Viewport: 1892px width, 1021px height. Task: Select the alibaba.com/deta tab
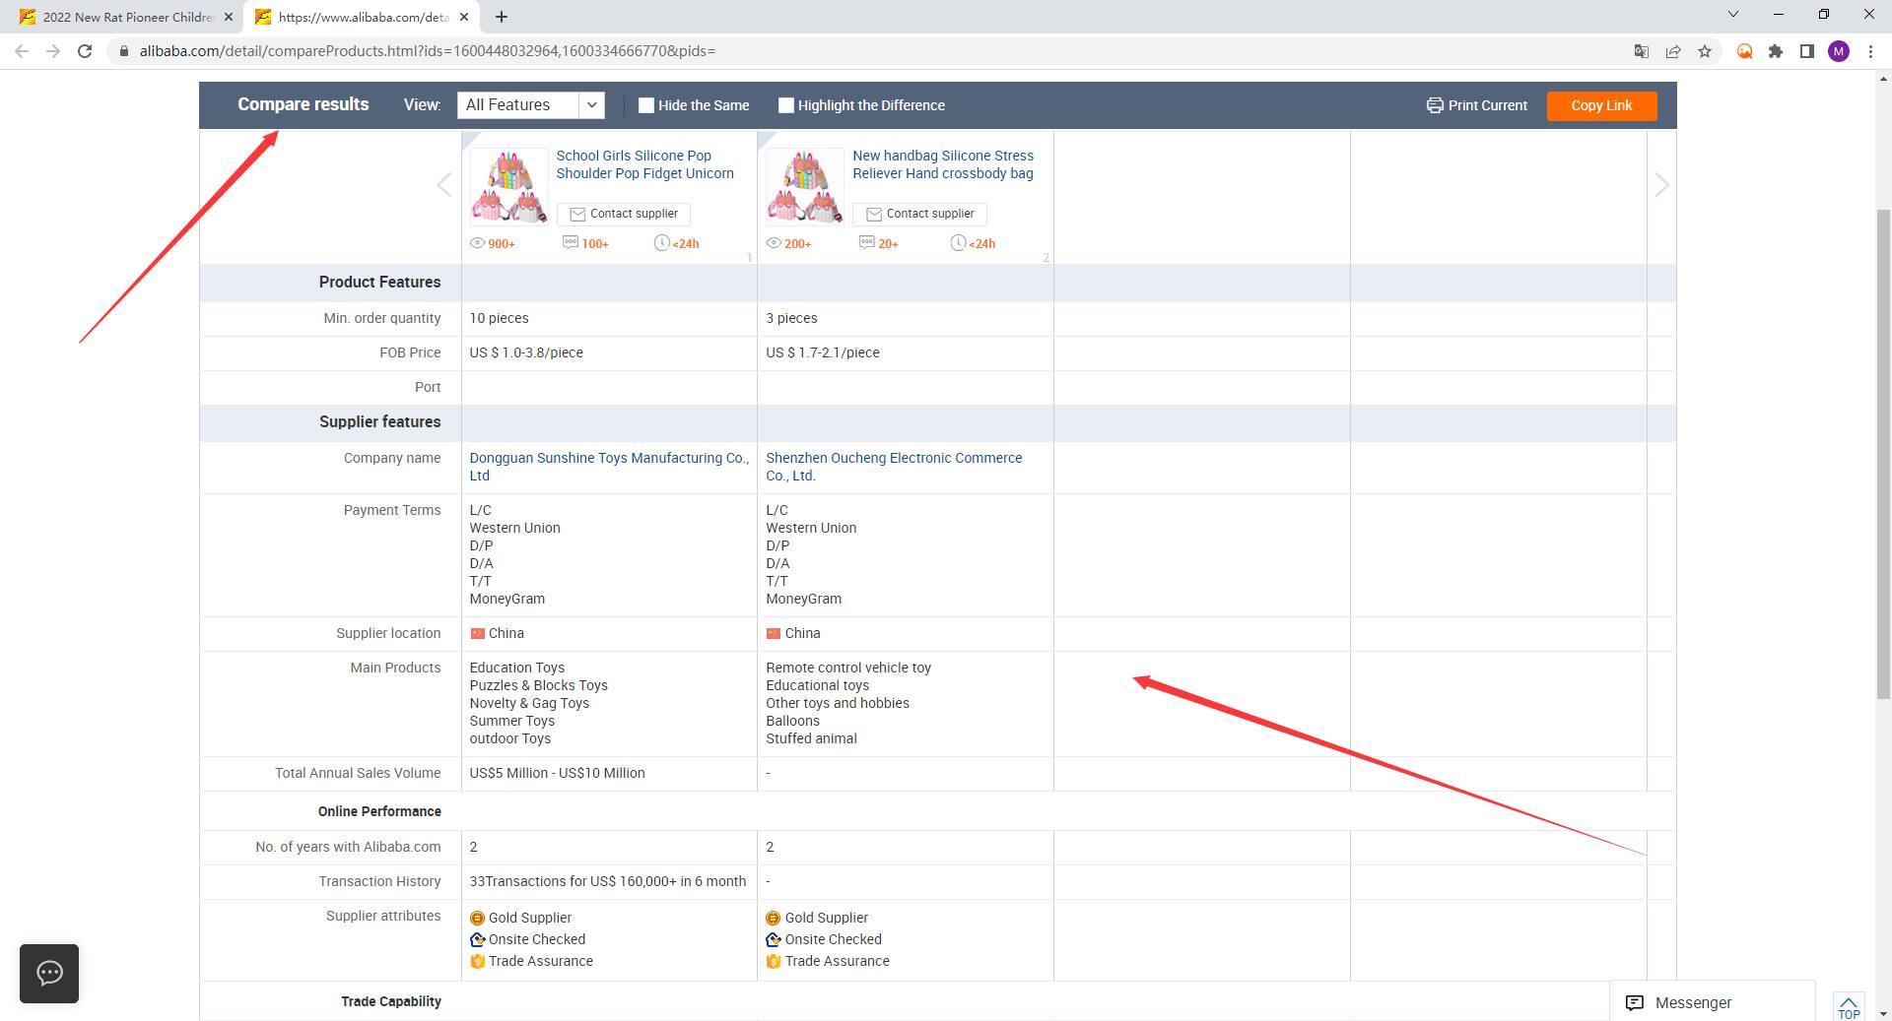[x=363, y=17]
